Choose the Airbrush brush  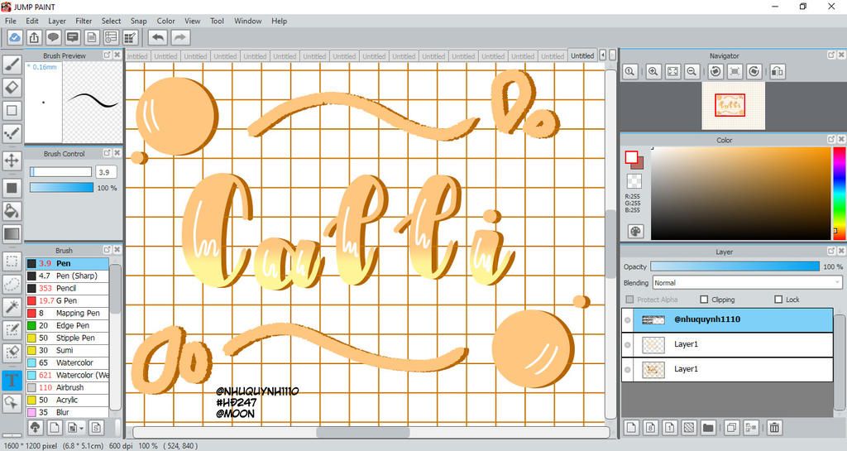point(67,388)
